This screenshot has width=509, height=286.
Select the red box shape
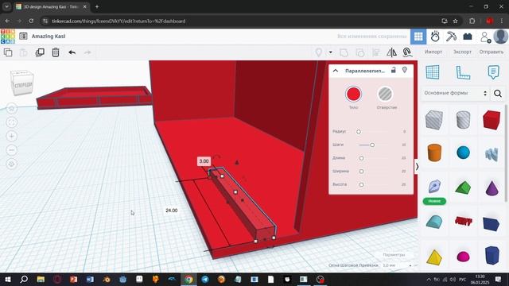click(492, 120)
